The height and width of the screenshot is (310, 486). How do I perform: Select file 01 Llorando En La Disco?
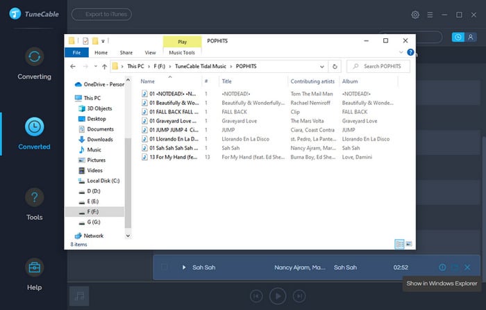click(x=170, y=139)
